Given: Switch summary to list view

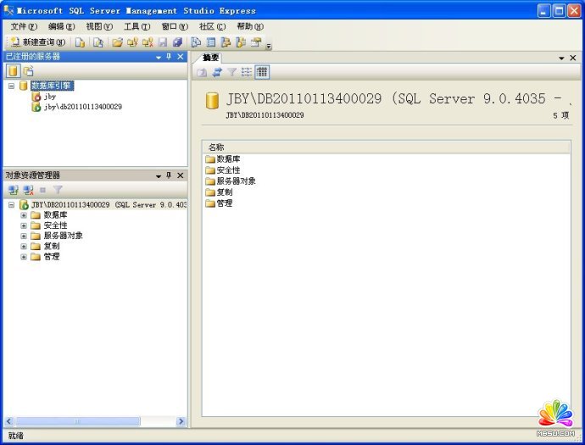Looking at the screenshot, I should (x=247, y=72).
